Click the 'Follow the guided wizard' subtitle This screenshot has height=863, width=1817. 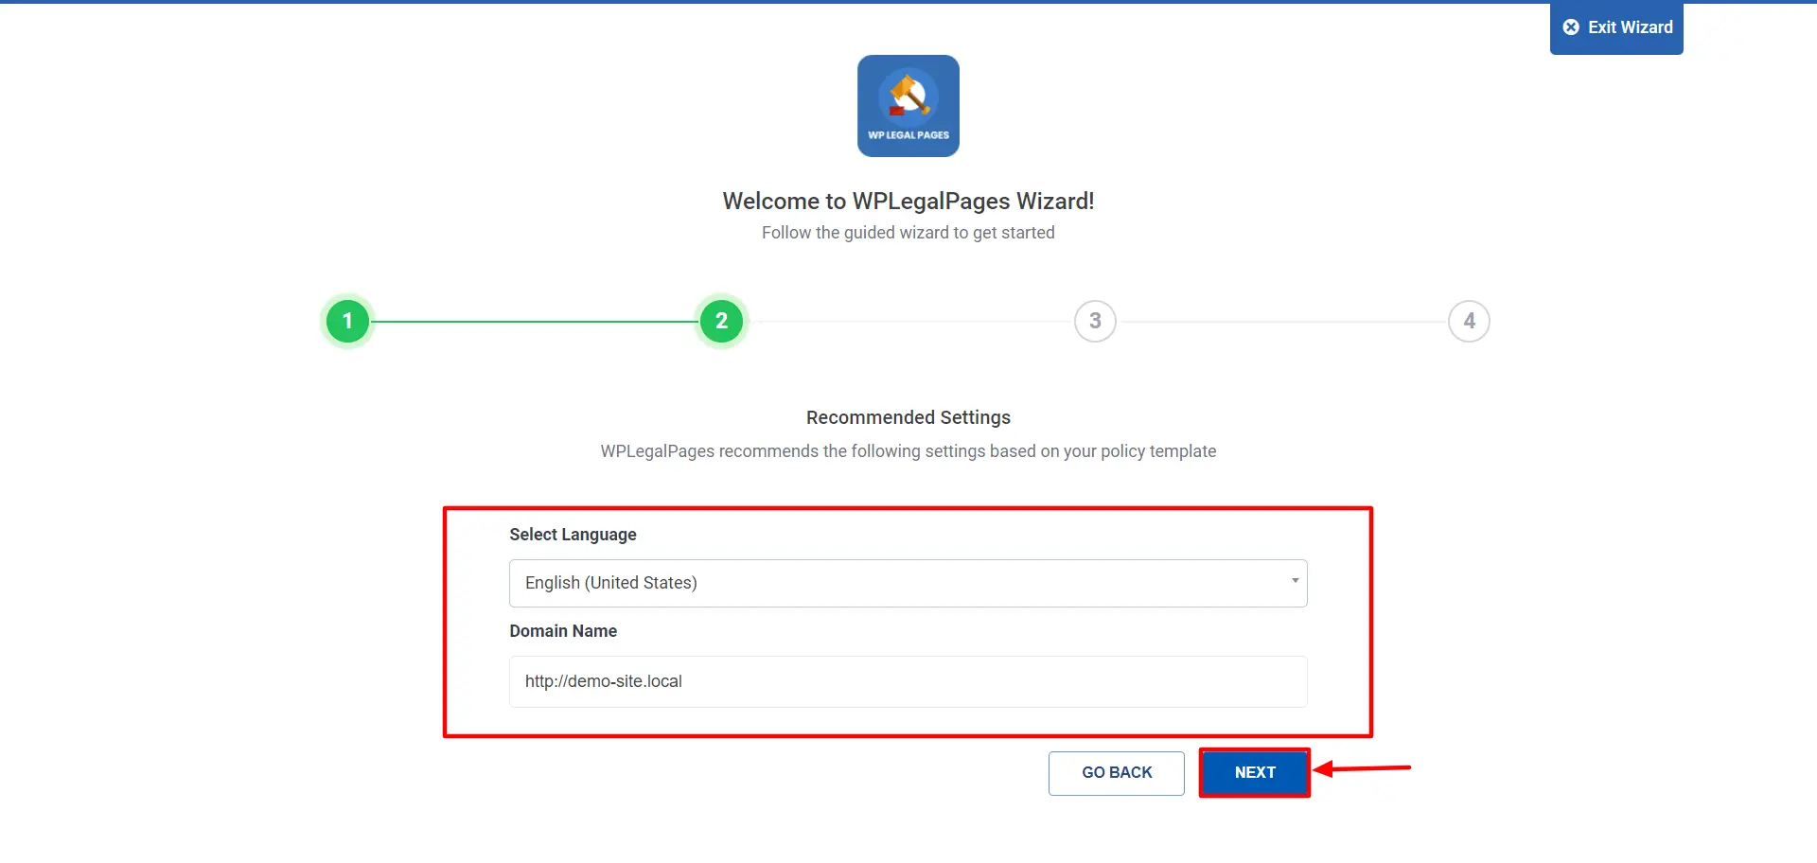click(908, 233)
